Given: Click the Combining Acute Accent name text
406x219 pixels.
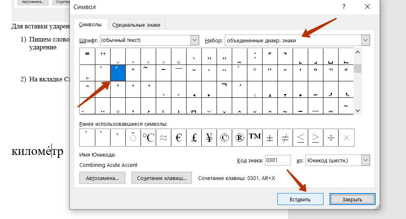Looking at the screenshot, I should pyautogui.click(x=108, y=165).
